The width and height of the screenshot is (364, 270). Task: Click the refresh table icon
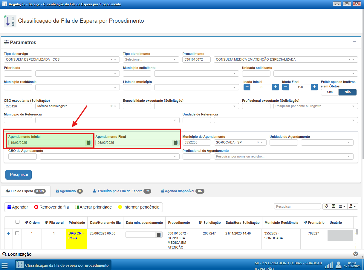(326, 206)
